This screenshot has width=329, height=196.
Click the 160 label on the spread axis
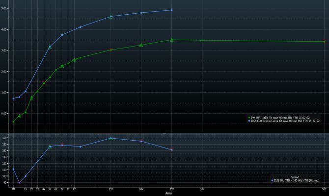point(4,138)
